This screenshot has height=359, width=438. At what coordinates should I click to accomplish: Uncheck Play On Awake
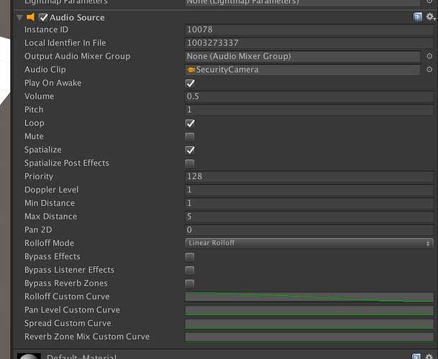tap(190, 83)
